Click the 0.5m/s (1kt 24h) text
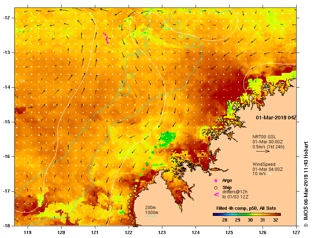 click(268, 147)
